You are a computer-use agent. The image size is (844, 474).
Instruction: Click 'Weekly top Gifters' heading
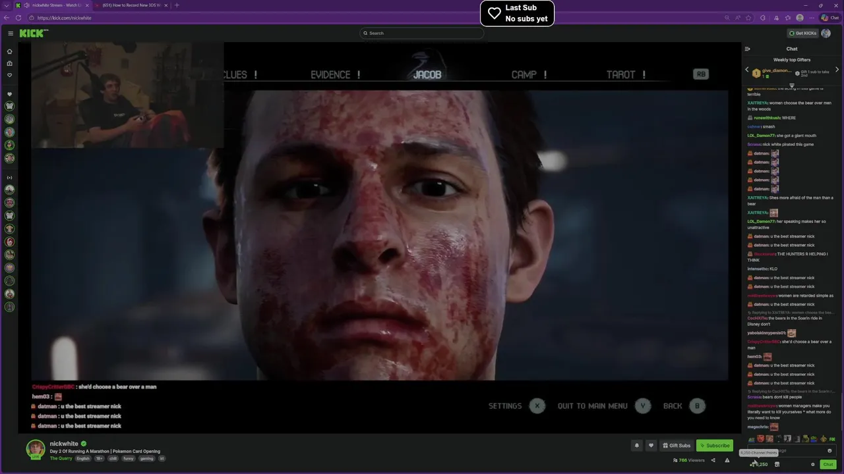792,60
